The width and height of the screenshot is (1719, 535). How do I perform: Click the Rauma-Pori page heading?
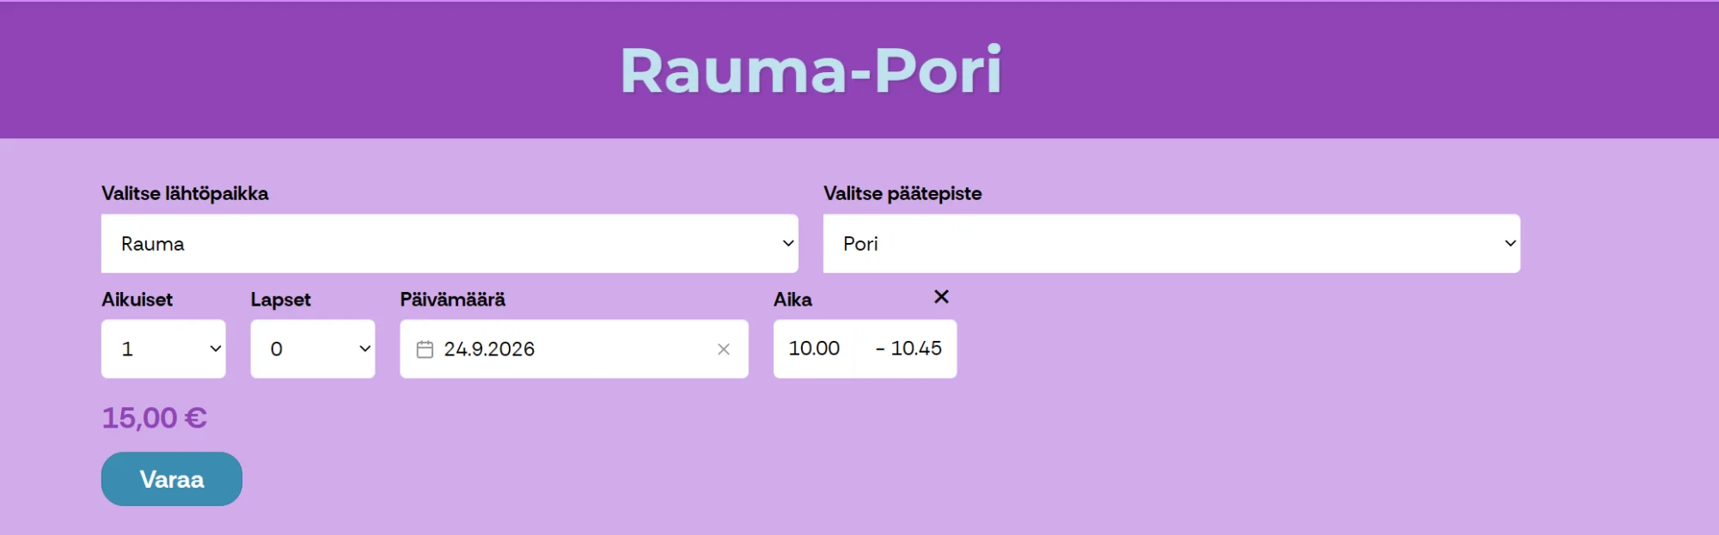click(811, 70)
